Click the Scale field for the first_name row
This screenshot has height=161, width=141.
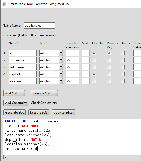tap(86, 60)
